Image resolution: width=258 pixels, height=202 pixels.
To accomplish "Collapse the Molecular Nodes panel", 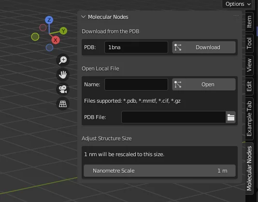I will [x=84, y=17].
